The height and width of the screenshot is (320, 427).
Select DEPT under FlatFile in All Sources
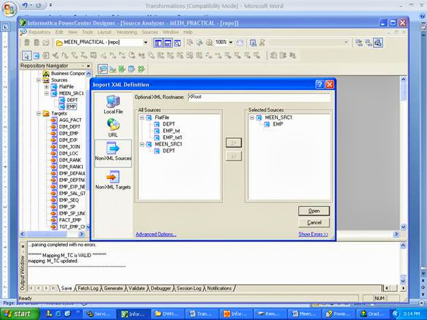click(x=169, y=124)
